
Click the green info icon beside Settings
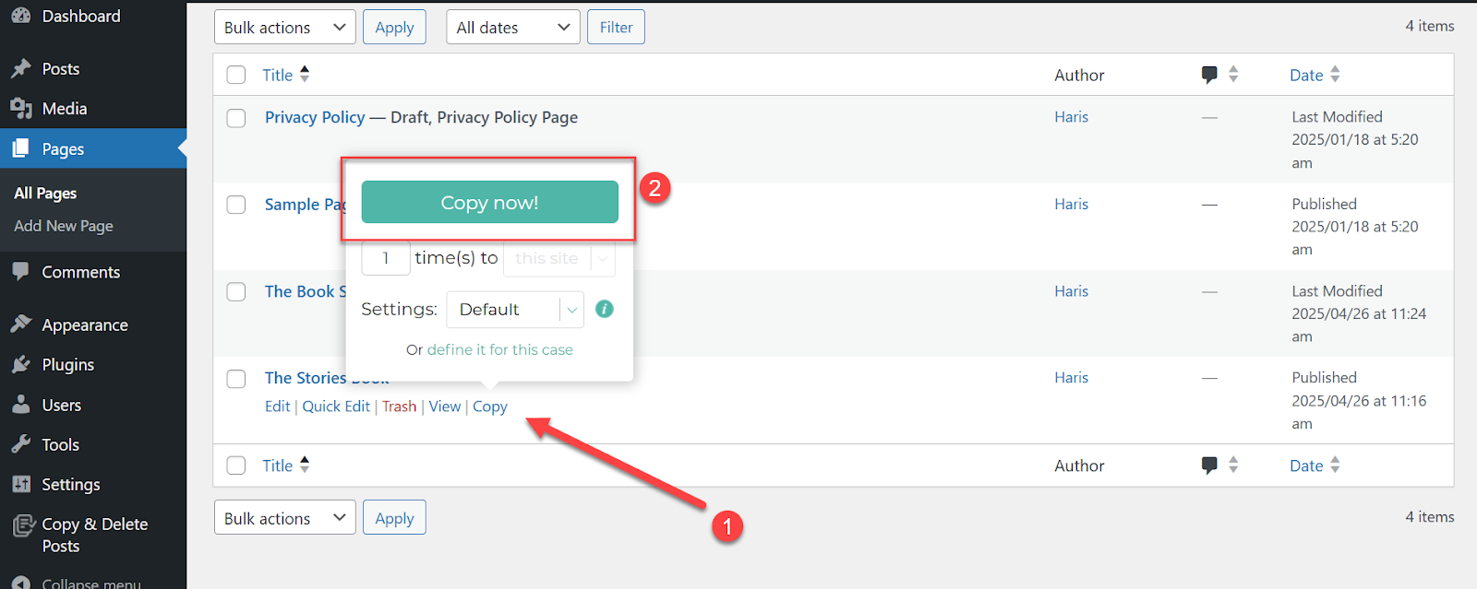point(605,309)
